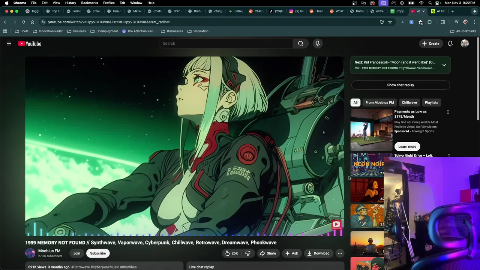View site information in the address bar

coord(43,22)
